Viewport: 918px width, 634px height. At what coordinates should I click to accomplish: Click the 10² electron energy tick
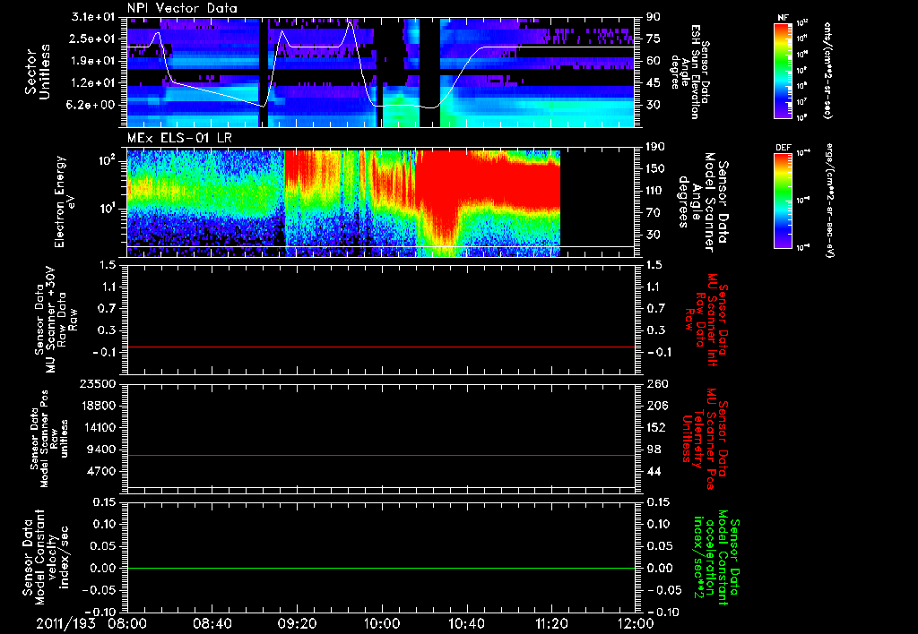tap(109, 160)
